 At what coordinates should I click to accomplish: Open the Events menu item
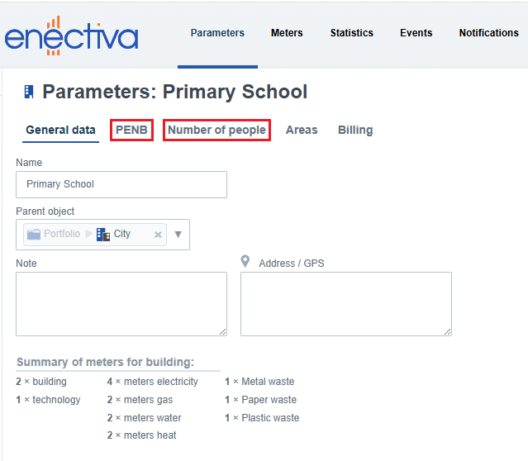tap(416, 33)
